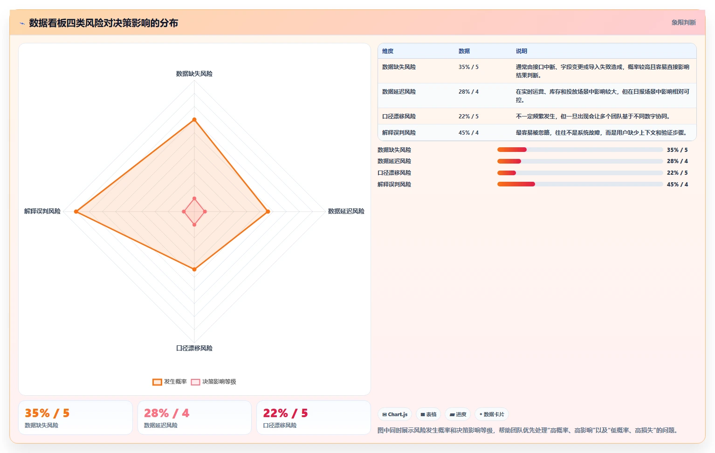
Task: Click the description beginning 不一定频繁发生
Action: [593, 117]
